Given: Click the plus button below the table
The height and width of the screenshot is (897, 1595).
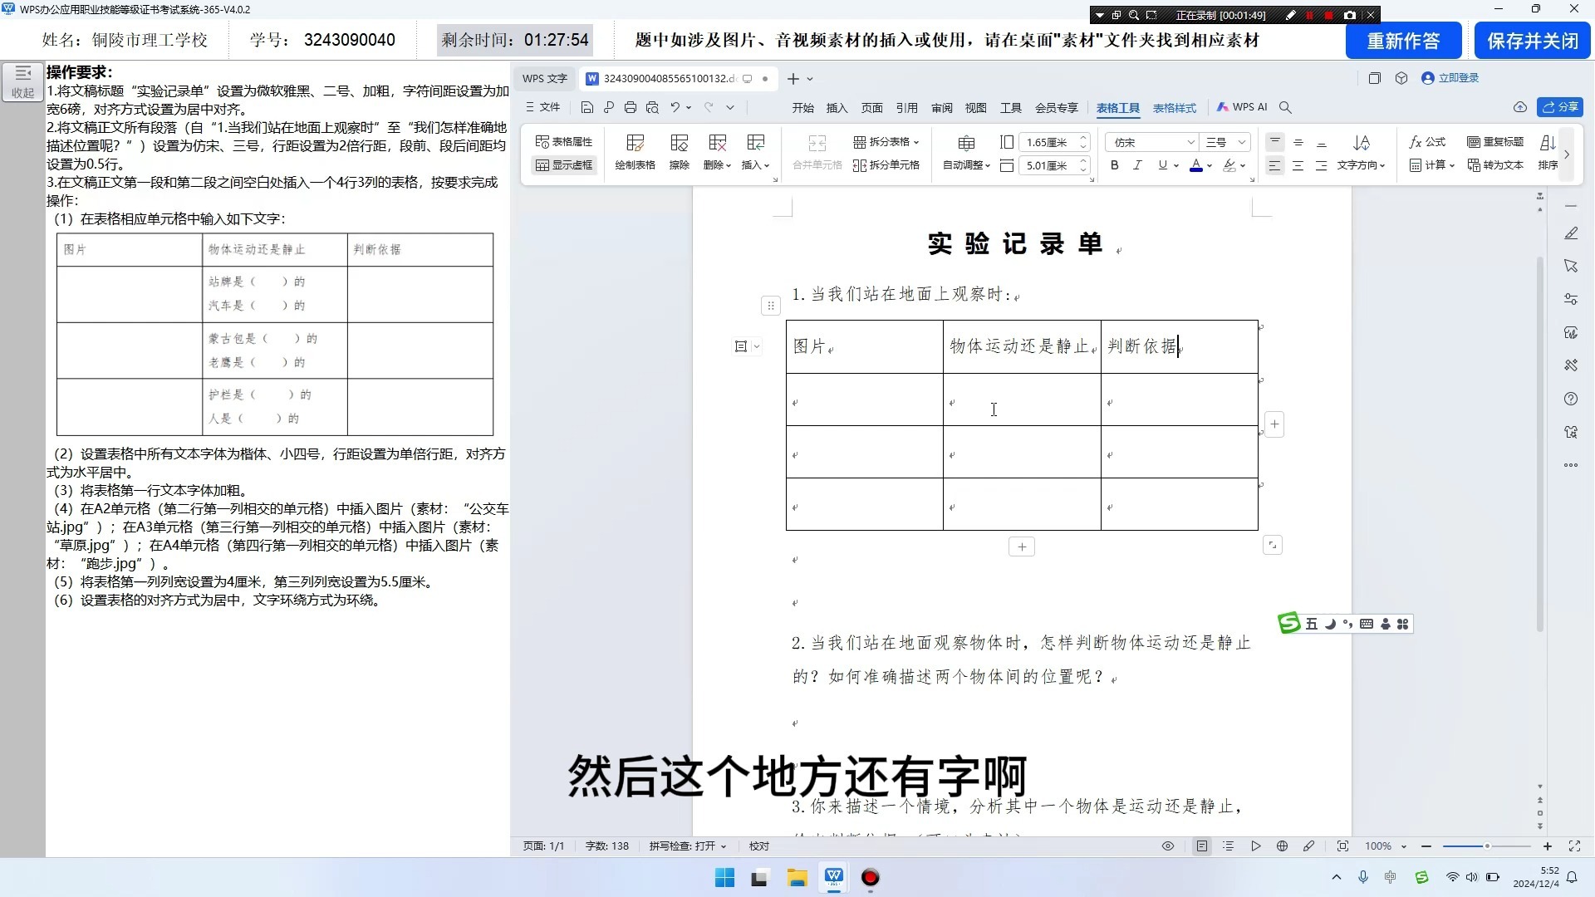Looking at the screenshot, I should [x=1021, y=546].
